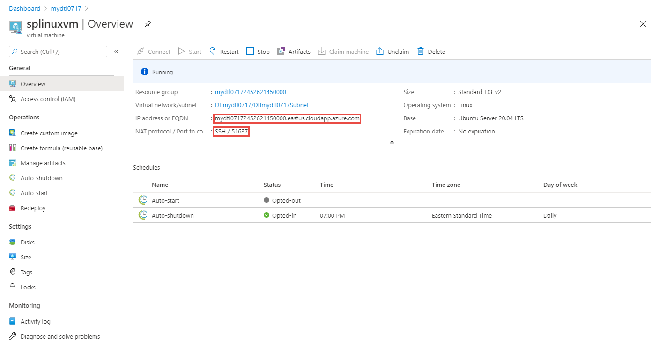Viewport: 659px width, 347px height.
Task: Click the Delete trash can icon
Action: coord(421,51)
